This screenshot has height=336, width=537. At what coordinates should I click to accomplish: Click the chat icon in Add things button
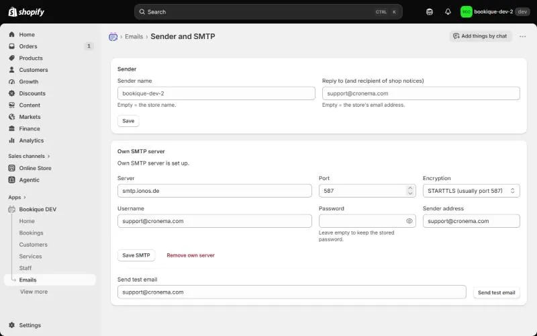coord(456,36)
